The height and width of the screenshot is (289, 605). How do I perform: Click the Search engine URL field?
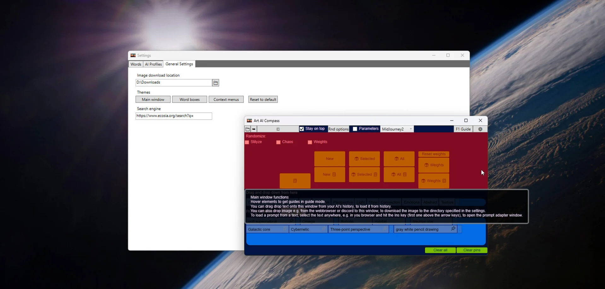(174, 116)
